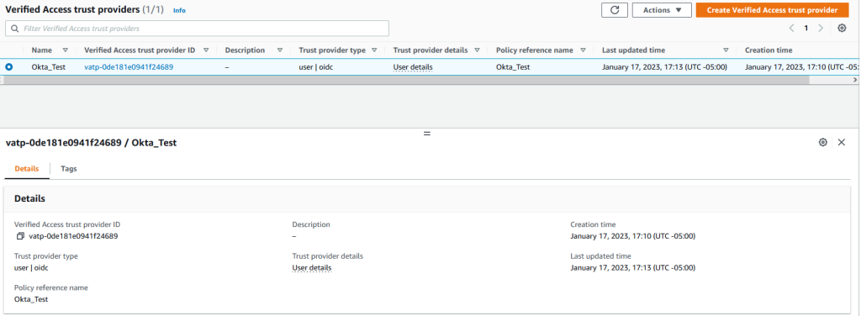
Task: Click the Okta_Test policy reference cell in table
Action: pyautogui.click(x=513, y=67)
